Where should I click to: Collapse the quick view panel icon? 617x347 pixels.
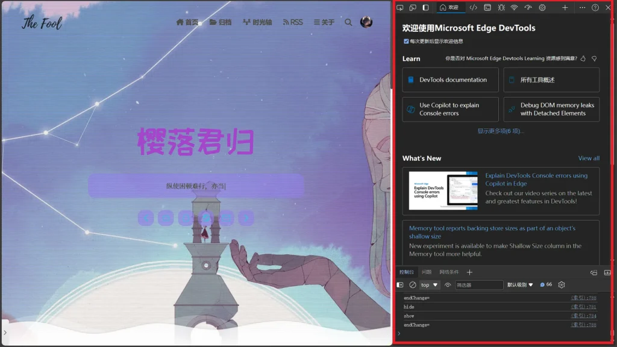607,273
